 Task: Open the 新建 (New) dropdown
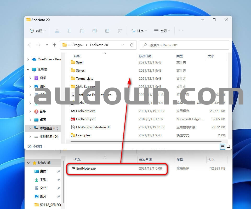pos(38,31)
